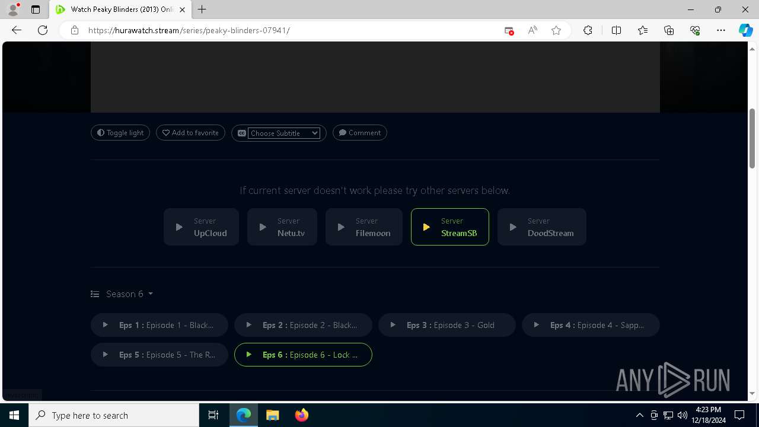Select the active Server StreamSB
The height and width of the screenshot is (427, 759).
pos(449,227)
